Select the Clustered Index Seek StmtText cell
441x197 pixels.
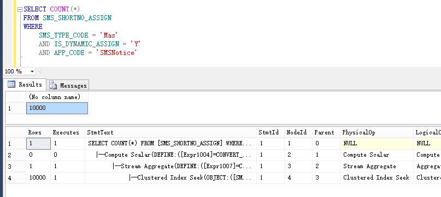pyautogui.click(x=170, y=177)
